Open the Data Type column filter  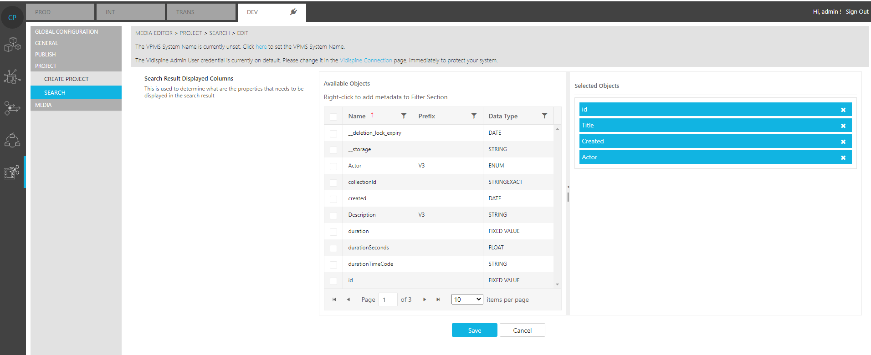[x=544, y=116]
